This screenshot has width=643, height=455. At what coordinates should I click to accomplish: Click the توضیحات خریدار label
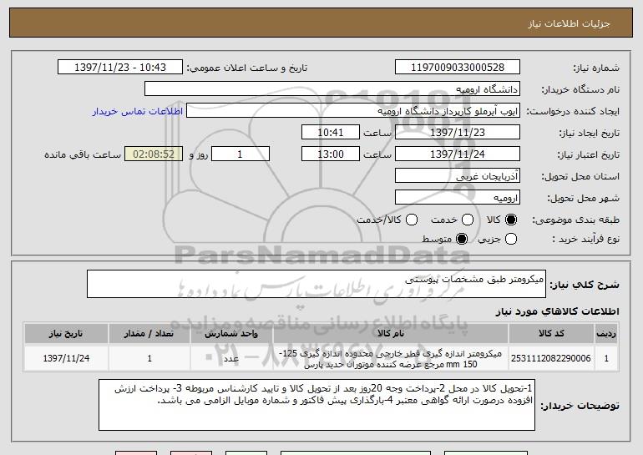tap(580, 406)
